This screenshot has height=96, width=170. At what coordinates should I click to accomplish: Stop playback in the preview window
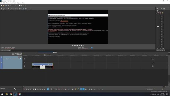click(x=77, y=46)
